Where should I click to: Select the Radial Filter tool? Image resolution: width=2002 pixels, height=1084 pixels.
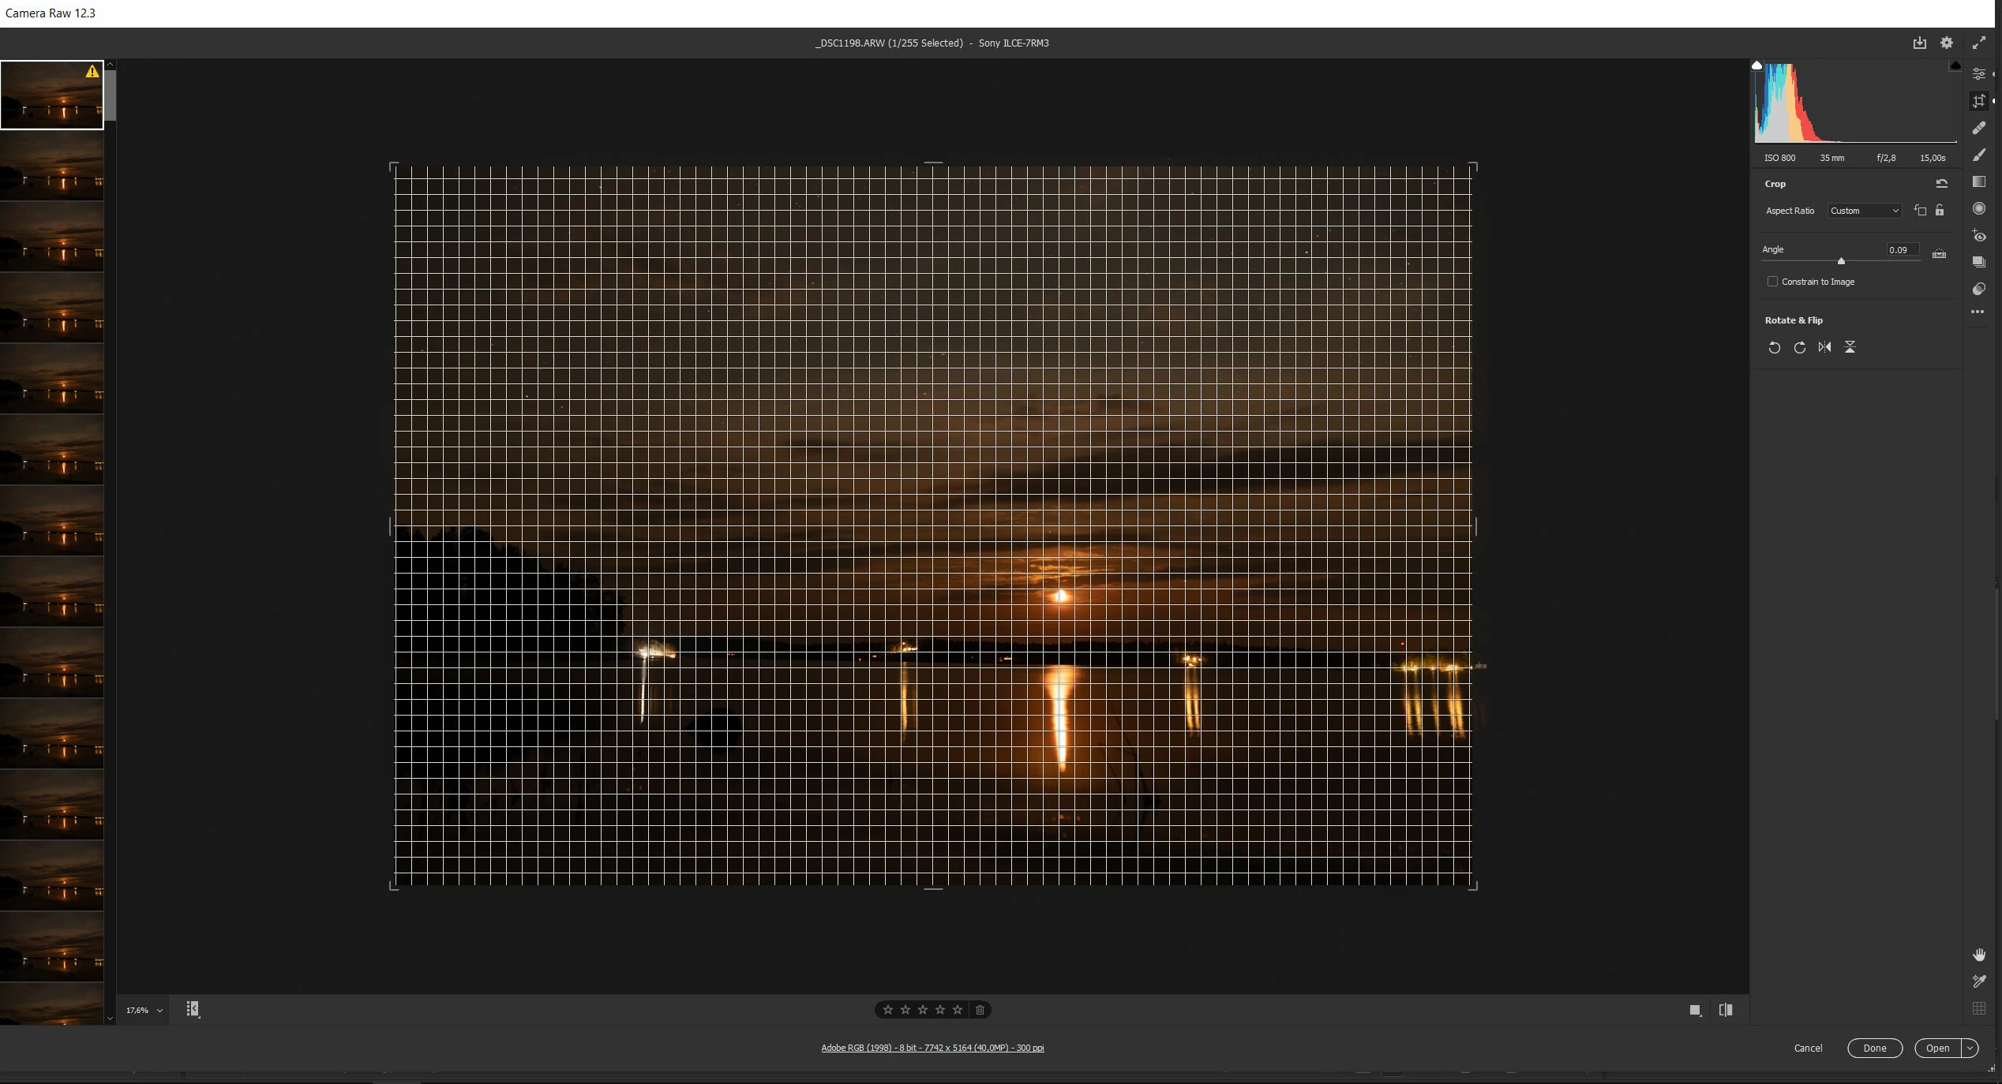[x=1978, y=208]
